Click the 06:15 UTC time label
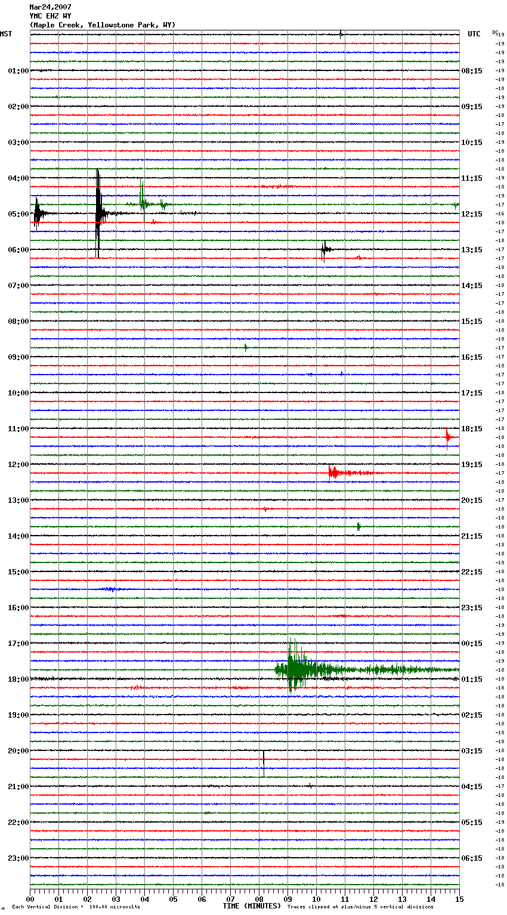 (x=472, y=858)
